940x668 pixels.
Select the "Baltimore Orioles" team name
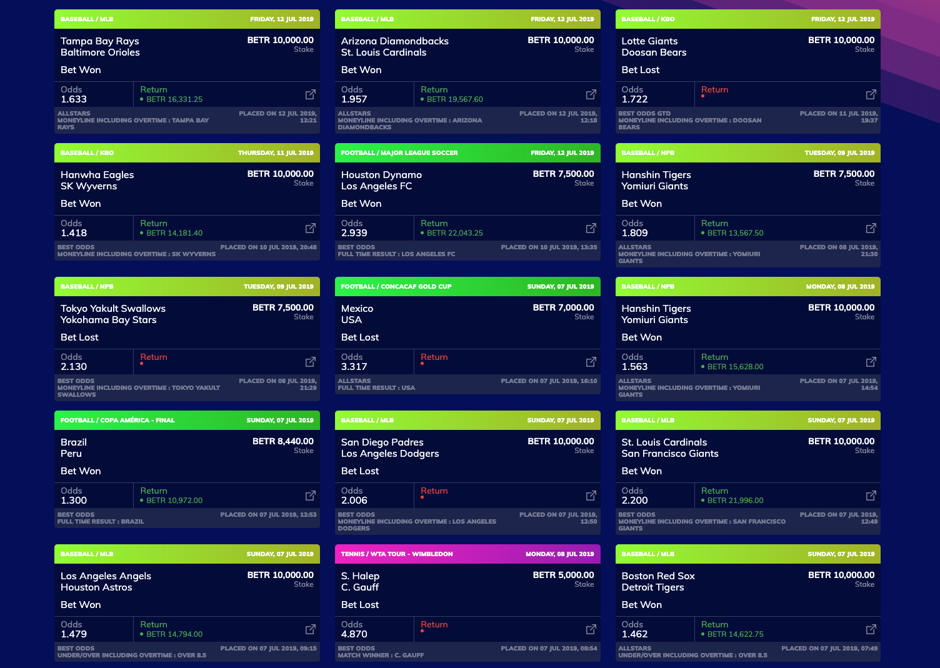coord(100,52)
